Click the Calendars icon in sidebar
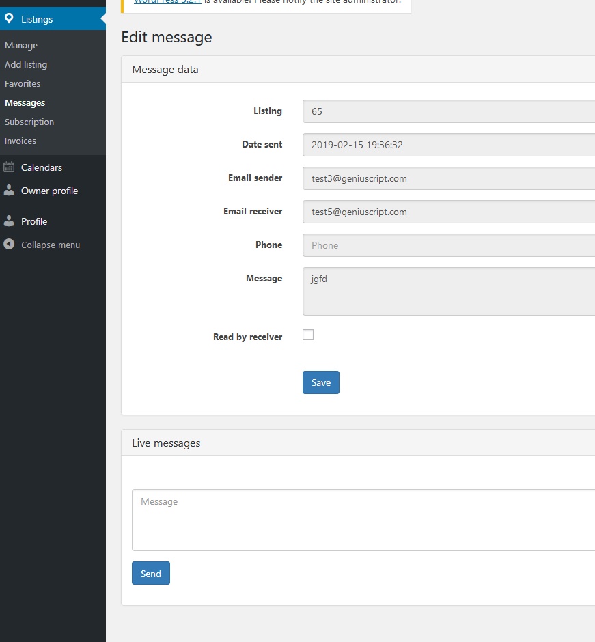Screen dimensions: 595x642 (9, 167)
